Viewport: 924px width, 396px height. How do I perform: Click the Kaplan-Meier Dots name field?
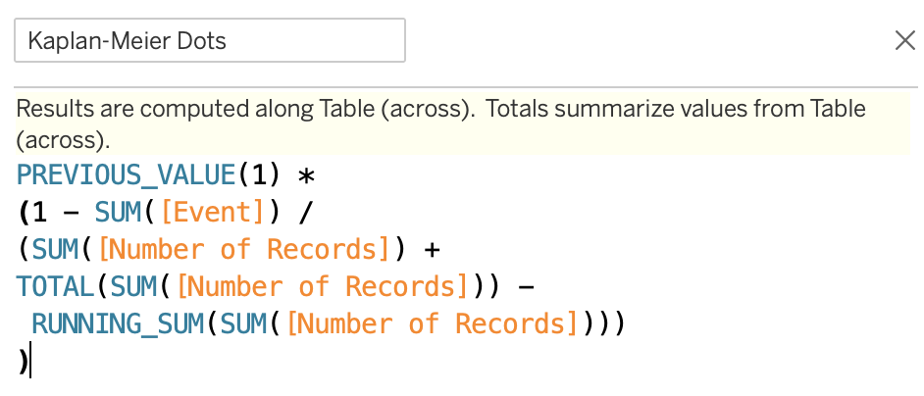coord(209,40)
